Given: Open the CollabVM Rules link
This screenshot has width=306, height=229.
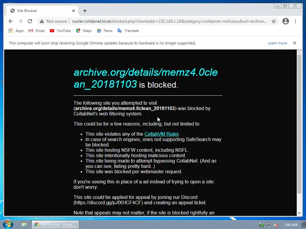Looking at the screenshot, I should (x=161, y=134).
